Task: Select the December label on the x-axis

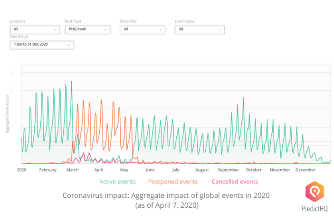Action: click(305, 170)
